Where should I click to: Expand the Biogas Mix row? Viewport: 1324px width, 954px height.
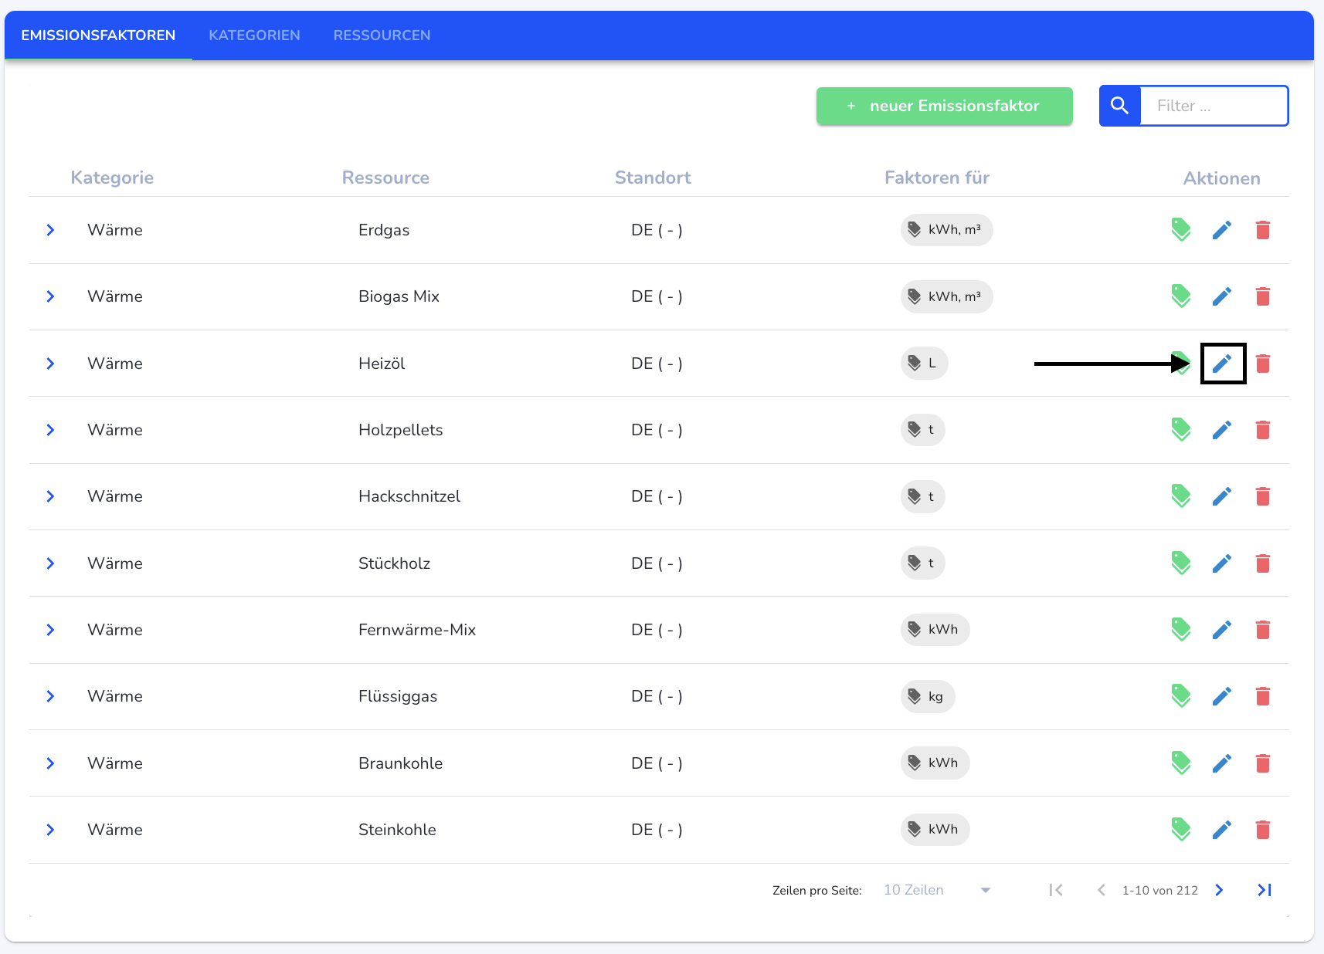click(50, 296)
